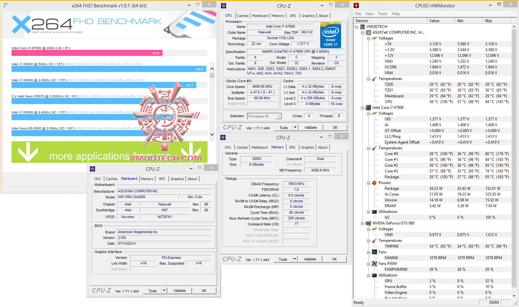
Task: Switch to the SPD tab in the CPU-Z Memory window
Action: [x=292, y=147]
